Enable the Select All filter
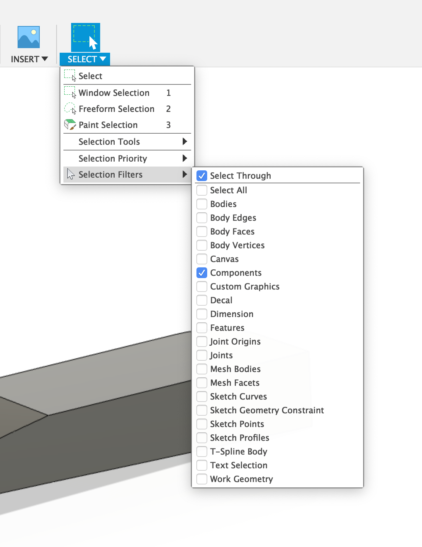The image size is (422, 547). (202, 190)
